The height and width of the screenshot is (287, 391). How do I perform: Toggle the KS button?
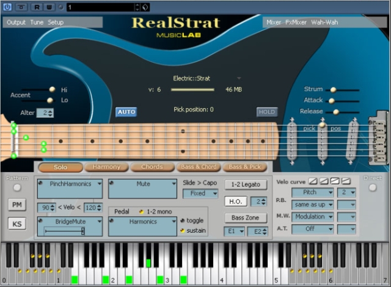[x=17, y=223]
